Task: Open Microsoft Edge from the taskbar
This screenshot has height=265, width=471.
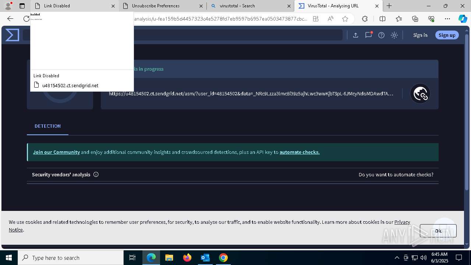Action: tap(151, 258)
